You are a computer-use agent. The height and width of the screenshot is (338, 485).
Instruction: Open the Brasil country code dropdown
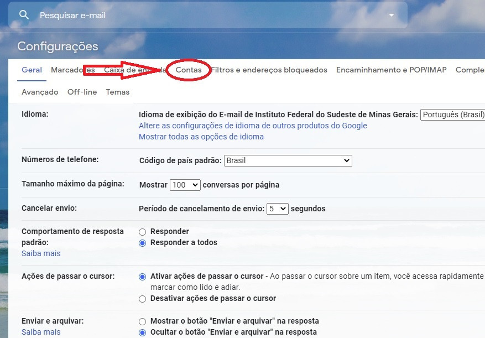pos(288,160)
